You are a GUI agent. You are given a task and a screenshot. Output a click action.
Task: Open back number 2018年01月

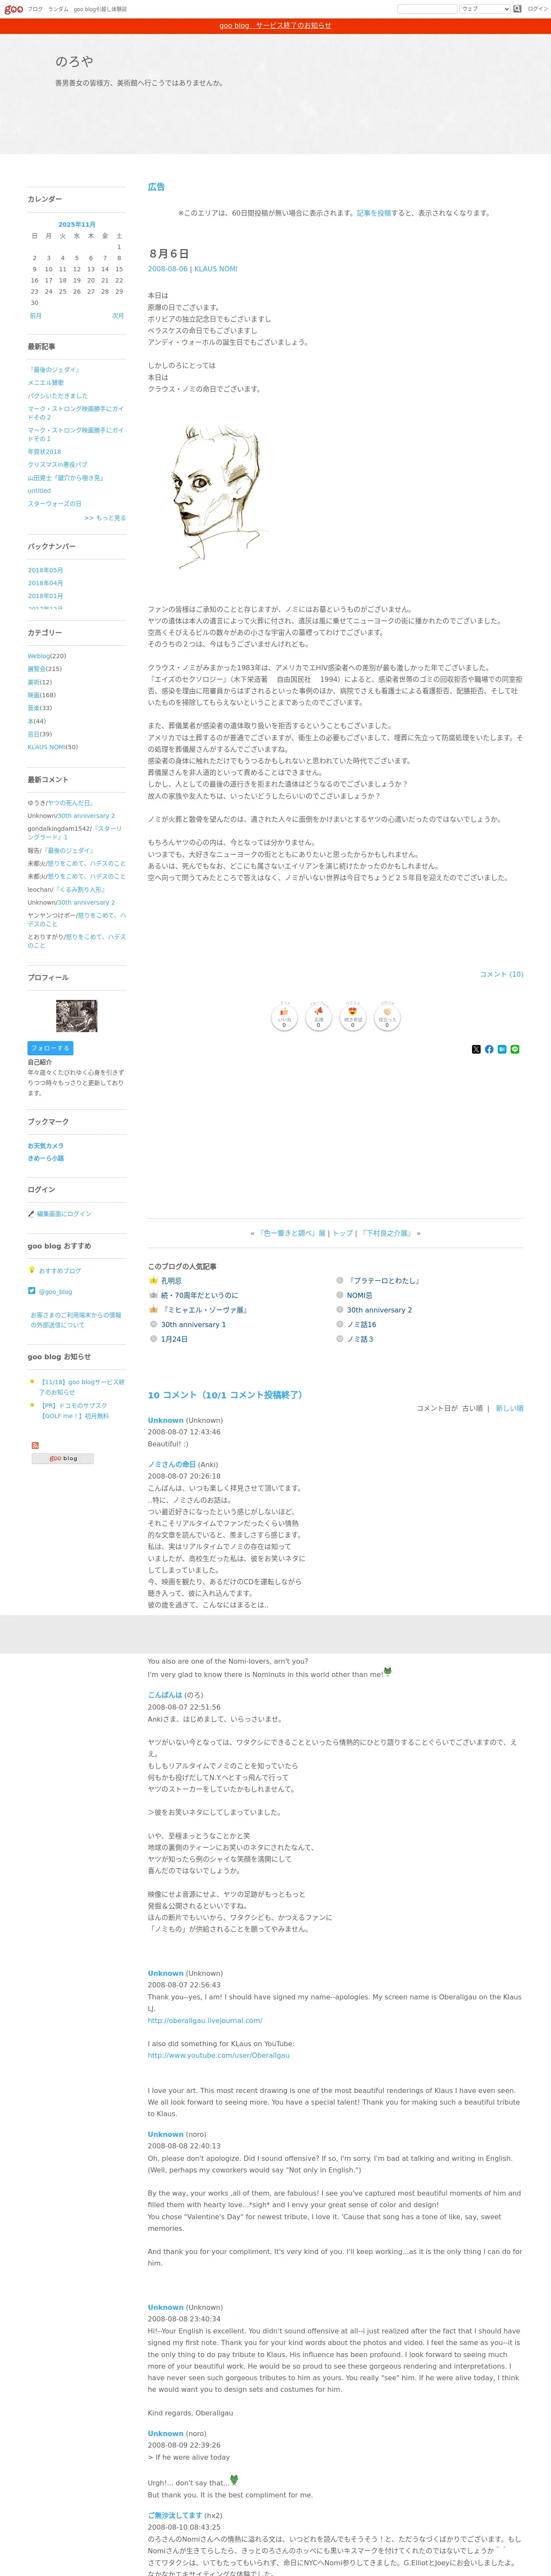click(x=45, y=596)
